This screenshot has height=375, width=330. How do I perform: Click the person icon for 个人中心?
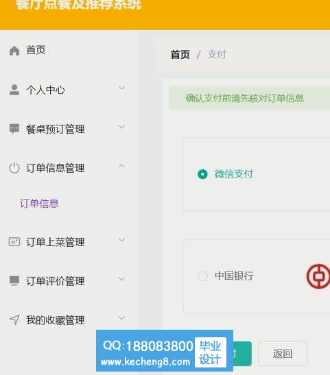14,90
